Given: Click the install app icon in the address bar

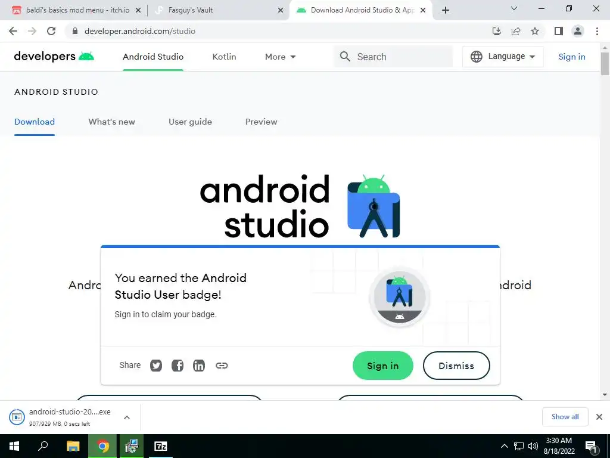Looking at the screenshot, I should coord(496,31).
